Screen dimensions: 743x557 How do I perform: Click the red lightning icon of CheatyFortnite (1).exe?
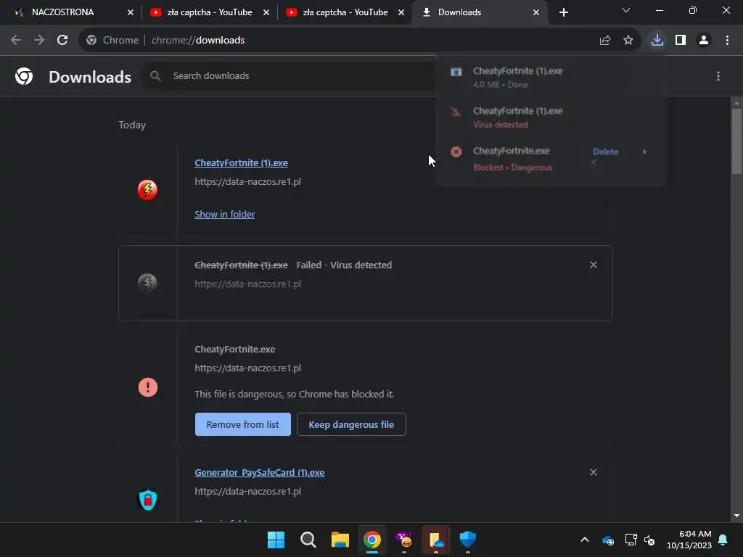(x=147, y=190)
